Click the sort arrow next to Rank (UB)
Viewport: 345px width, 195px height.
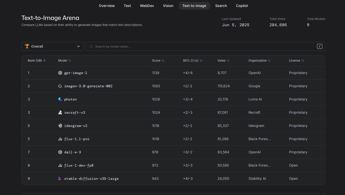(x=44, y=61)
